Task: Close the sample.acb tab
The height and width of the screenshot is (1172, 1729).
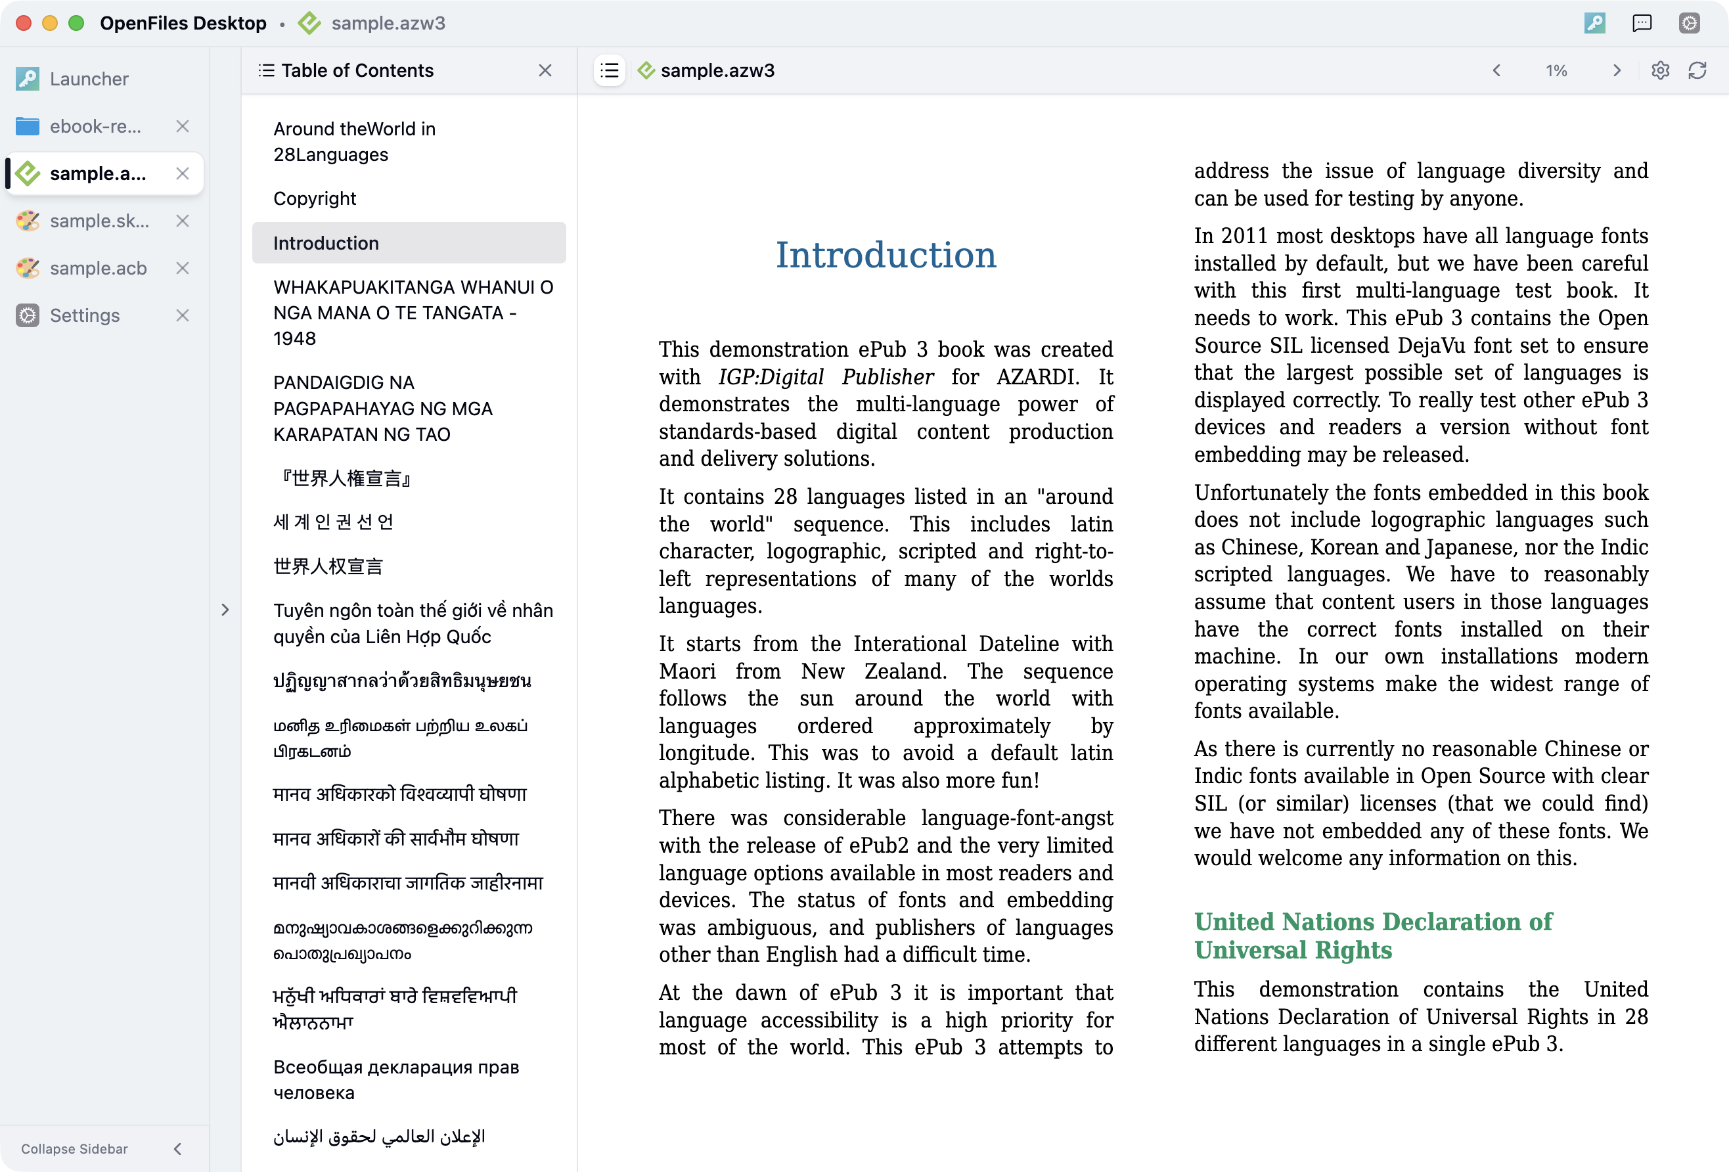Action: tap(182, 268)
